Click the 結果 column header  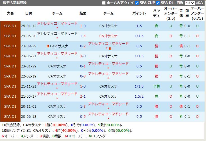[83, 13]
